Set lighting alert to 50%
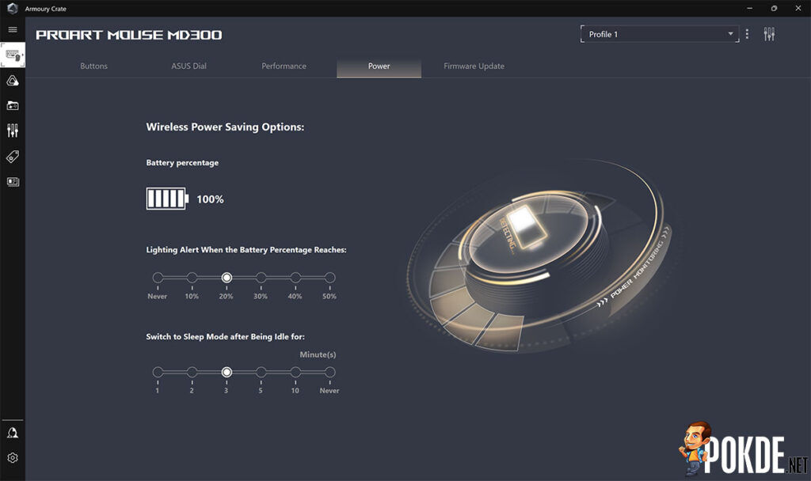The height and width of the screenshot is (481, 811). (x=329, y=278)
